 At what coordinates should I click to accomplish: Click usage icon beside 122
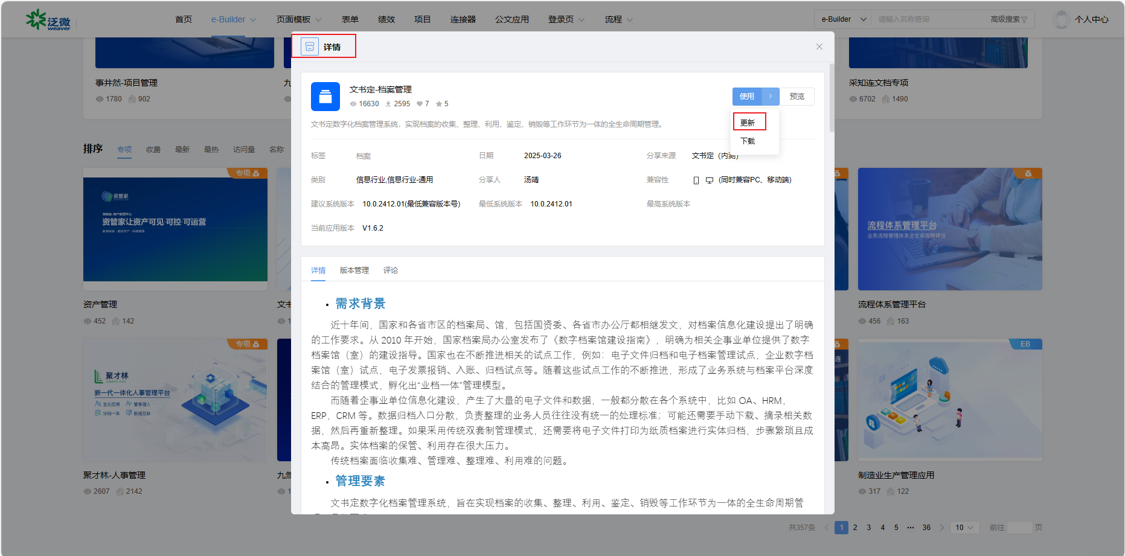pos(891,491)
